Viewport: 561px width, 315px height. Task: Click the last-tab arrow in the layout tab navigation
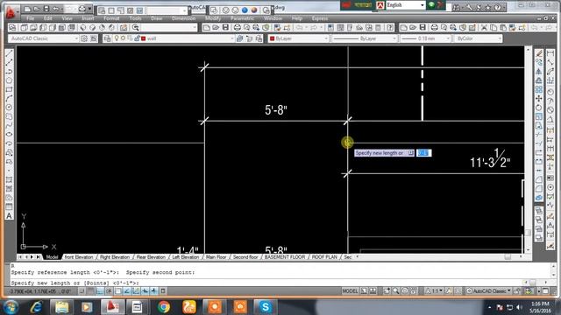tap(38, 257)
